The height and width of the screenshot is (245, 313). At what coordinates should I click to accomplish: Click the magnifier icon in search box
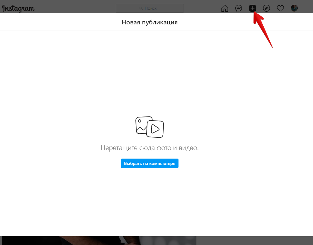(141, 9)
